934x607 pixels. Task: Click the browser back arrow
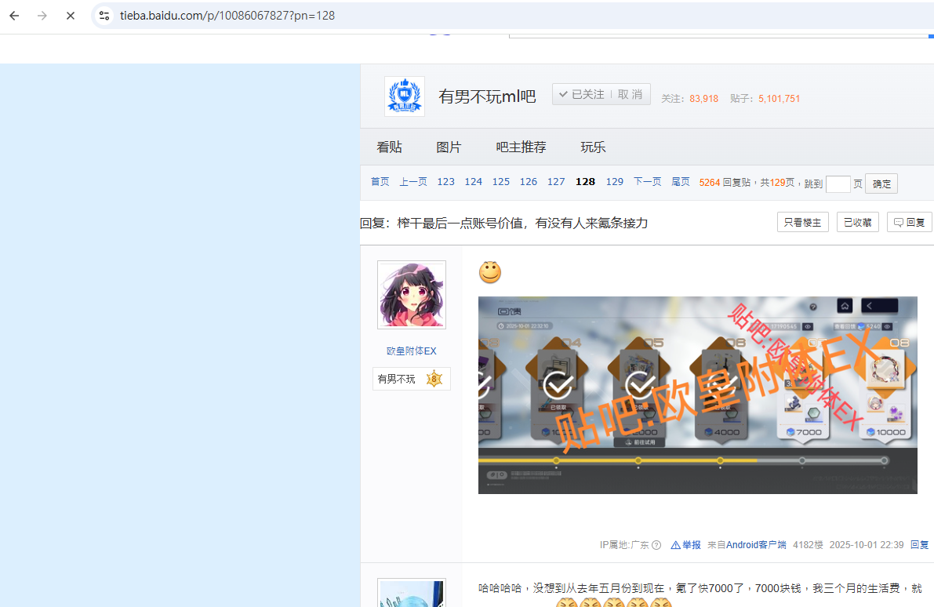click(x=14, y=16)
